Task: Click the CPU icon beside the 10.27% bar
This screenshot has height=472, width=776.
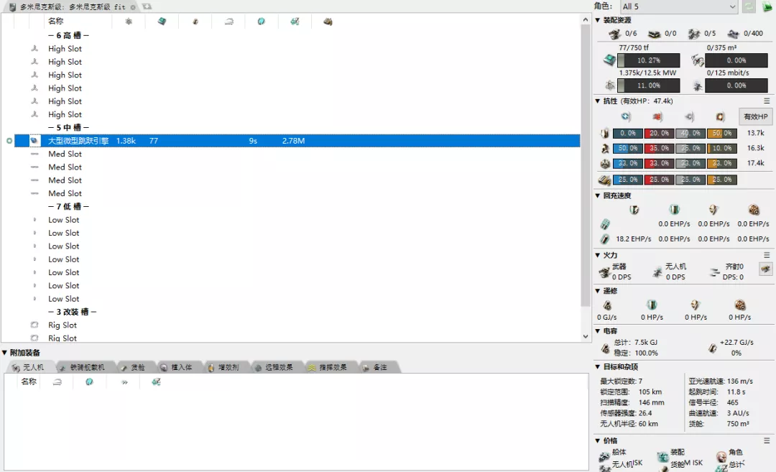Action: [x=609, y=60]
